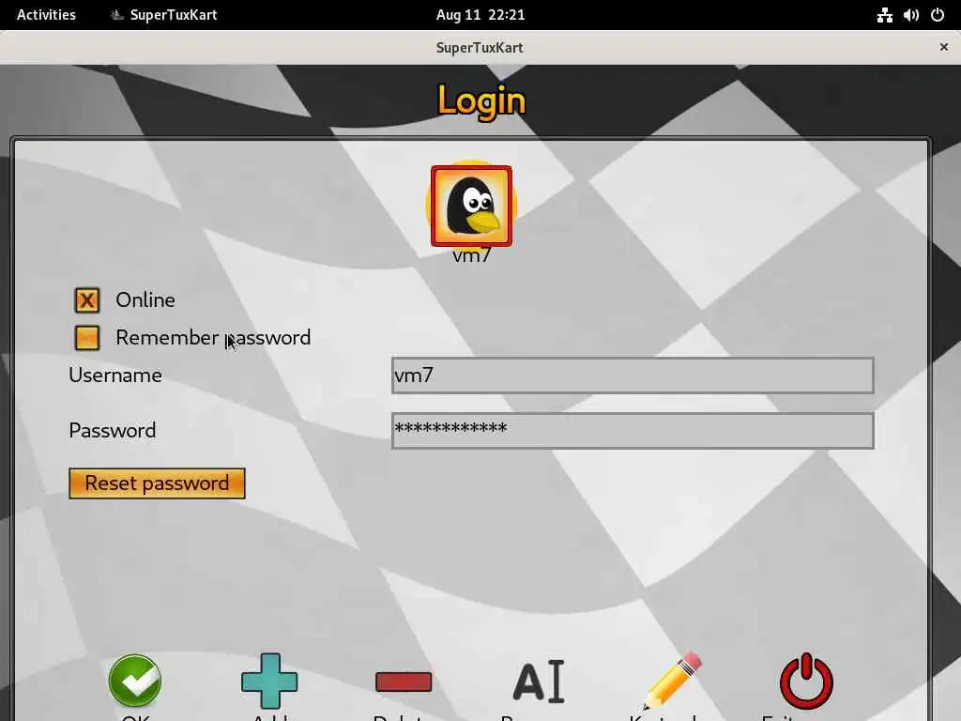Viewport: 961px width, 721px height.
Task: Exit the game via the red power icon
Action: pyautogui.click(x=806, y=681)
